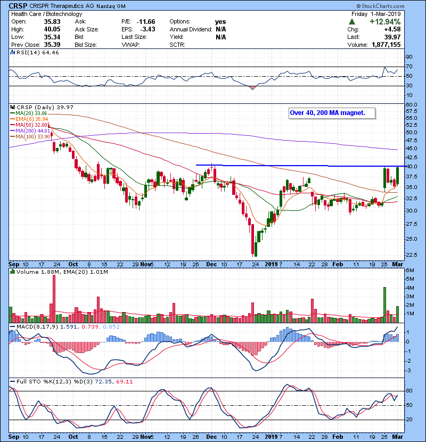Click the blue horizontal resistance line at 40

tap(300, 166)
